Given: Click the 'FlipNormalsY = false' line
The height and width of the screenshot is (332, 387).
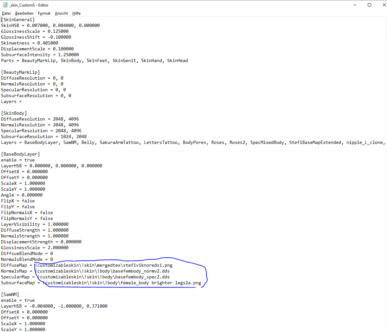Looking at the screenshot, I should coord(27,219).
